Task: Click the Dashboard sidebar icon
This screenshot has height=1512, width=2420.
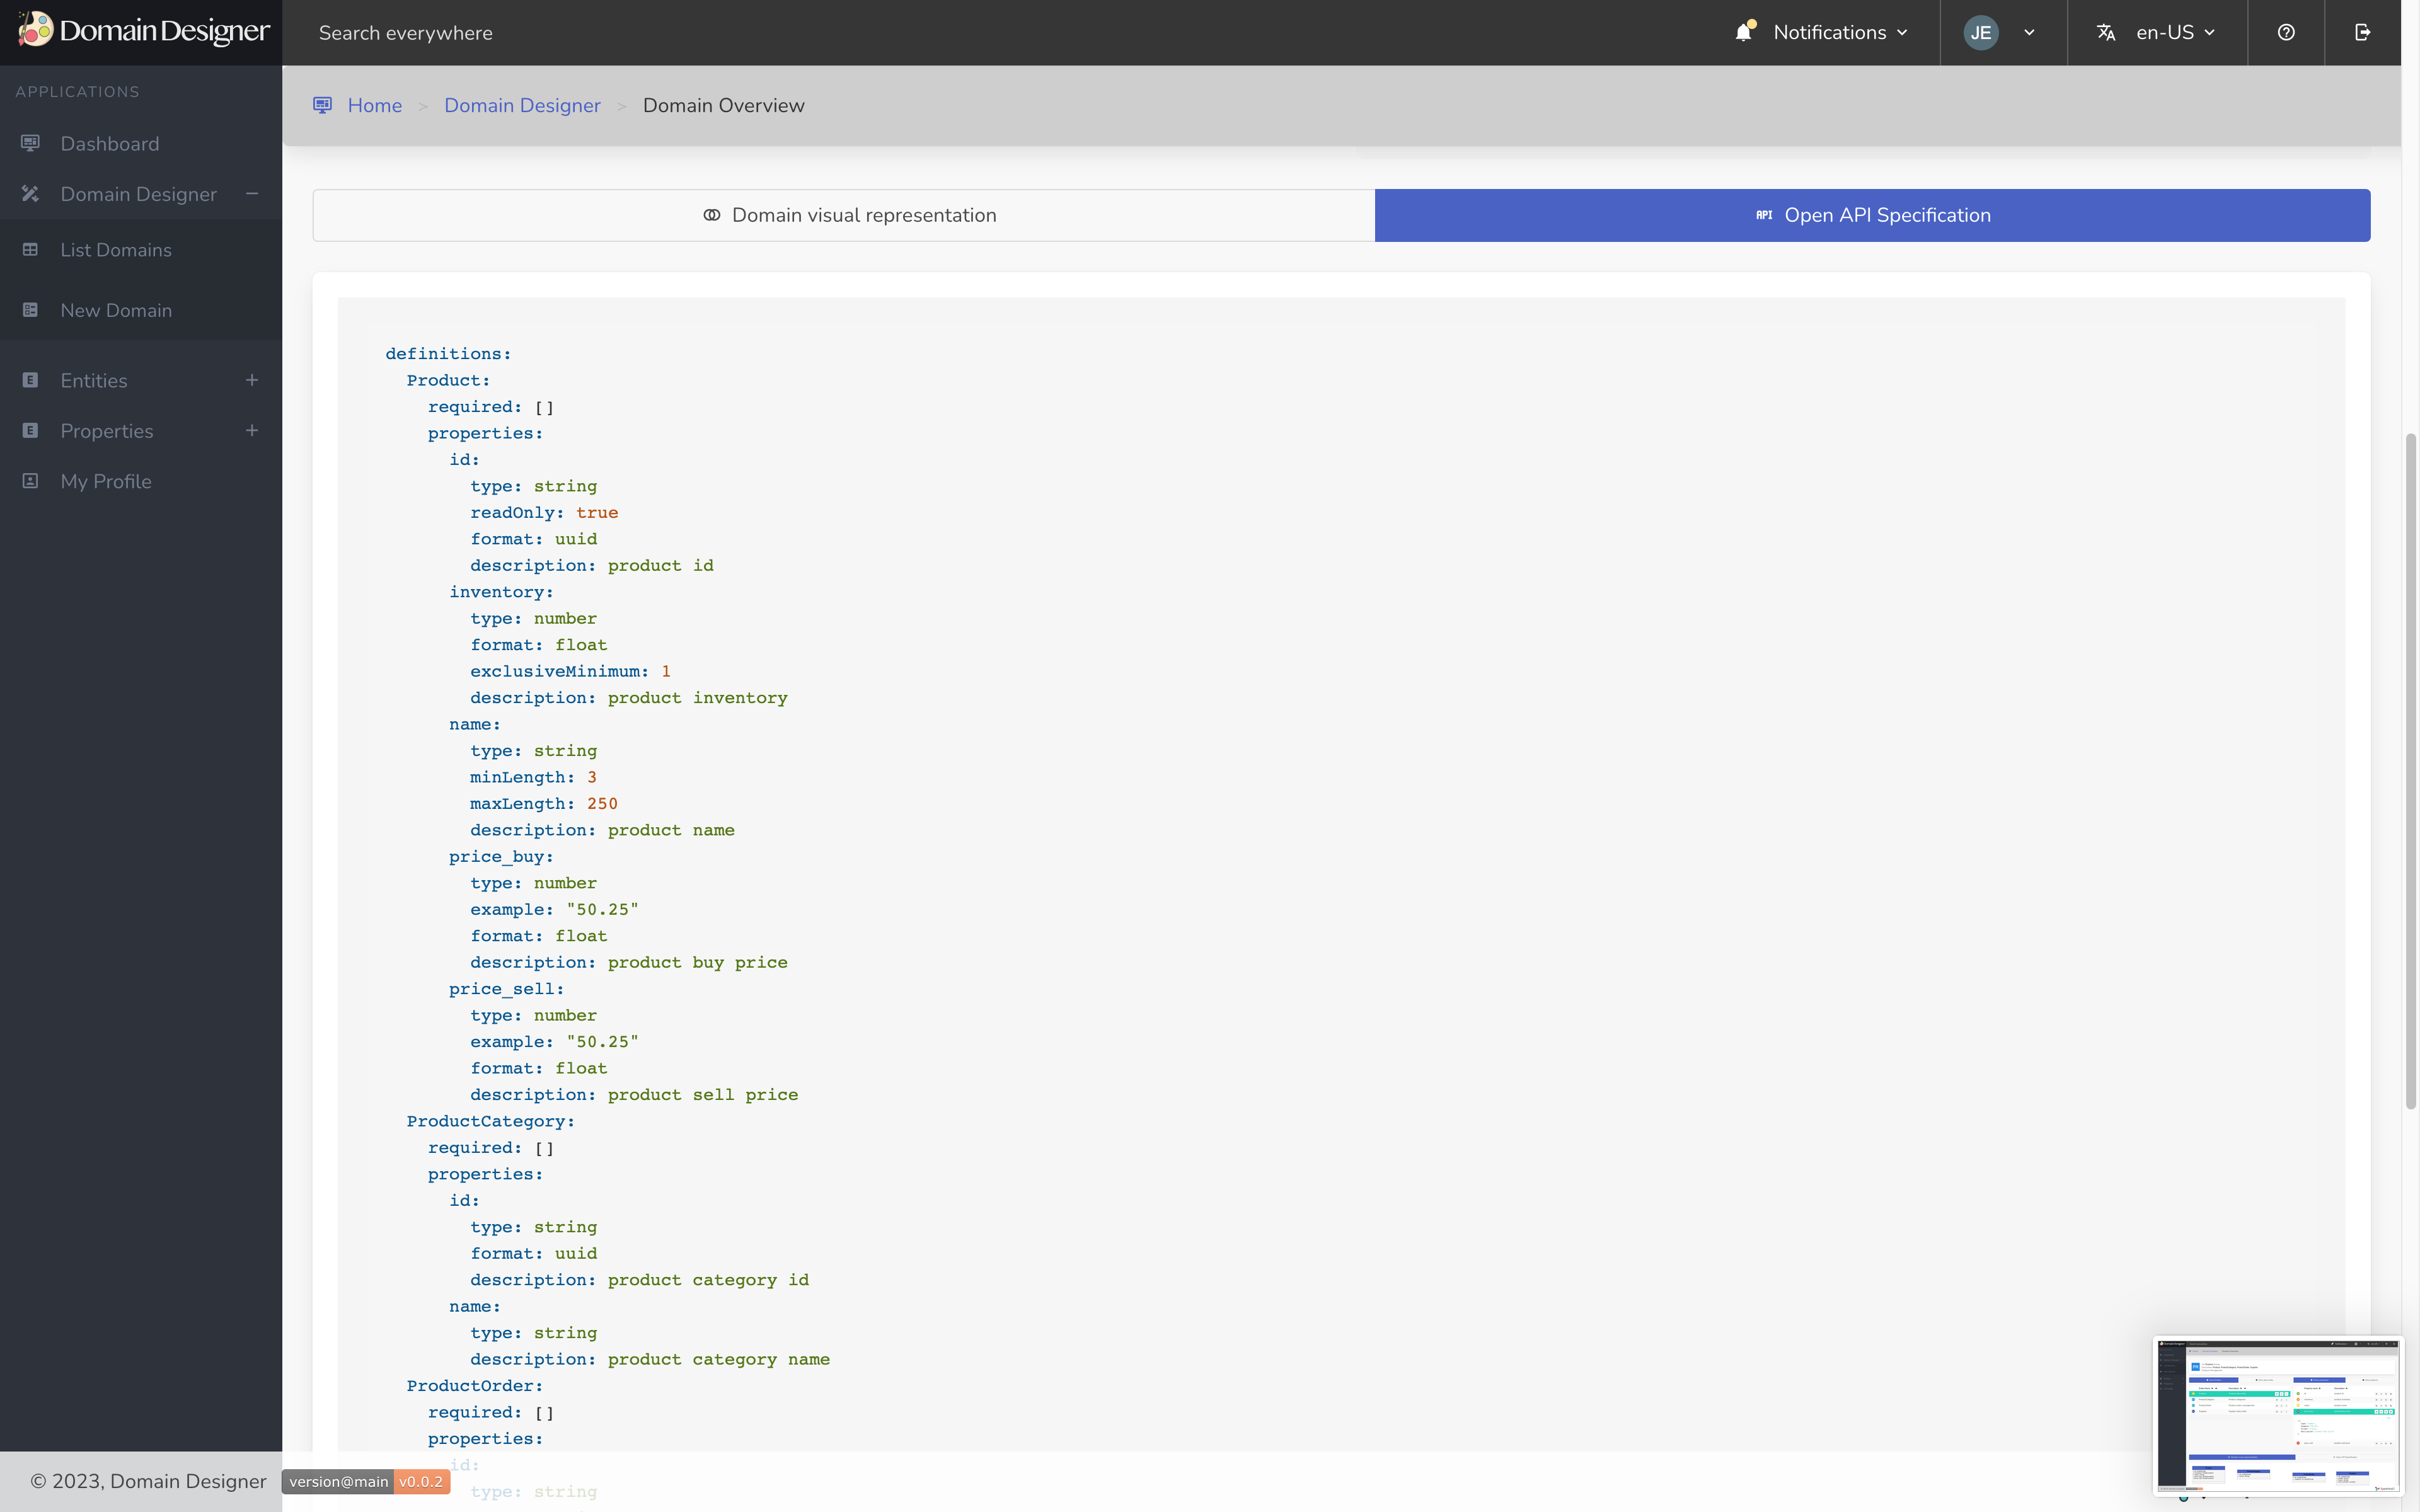Action: (31, 143)
